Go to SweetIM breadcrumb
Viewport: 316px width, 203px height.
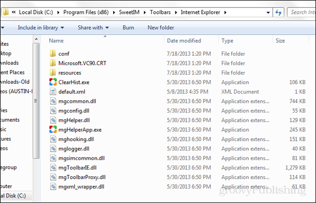pyautogui.click(x=129, y=12)
